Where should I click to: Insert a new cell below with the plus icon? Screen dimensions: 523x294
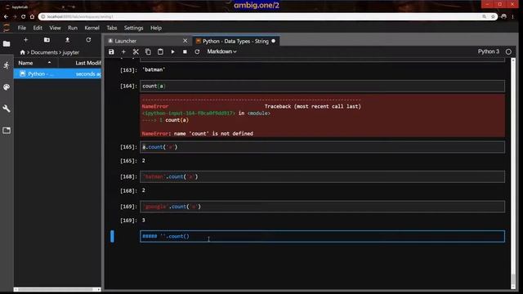click(123, 51)
